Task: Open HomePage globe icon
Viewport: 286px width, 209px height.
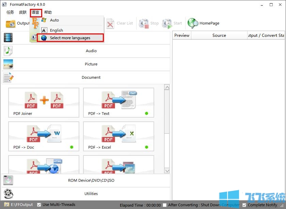Action: click(193, 23)
